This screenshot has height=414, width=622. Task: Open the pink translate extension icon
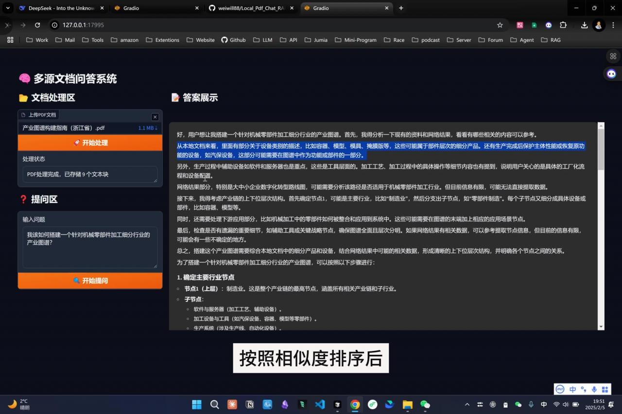coord(519,25)
